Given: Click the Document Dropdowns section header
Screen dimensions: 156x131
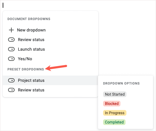Looking at the screenshot, I should click(29, 19).
